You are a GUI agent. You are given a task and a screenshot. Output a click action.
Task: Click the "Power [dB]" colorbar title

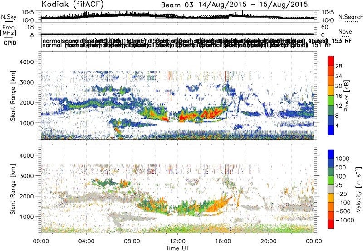tap(346, 96)
